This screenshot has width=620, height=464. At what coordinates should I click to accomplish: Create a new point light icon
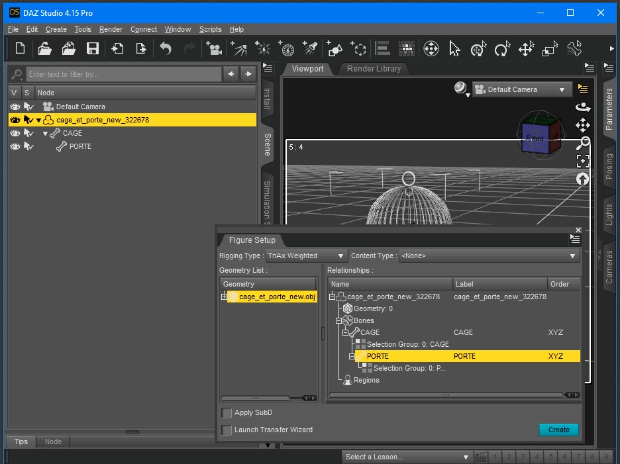tap(262, 48)
